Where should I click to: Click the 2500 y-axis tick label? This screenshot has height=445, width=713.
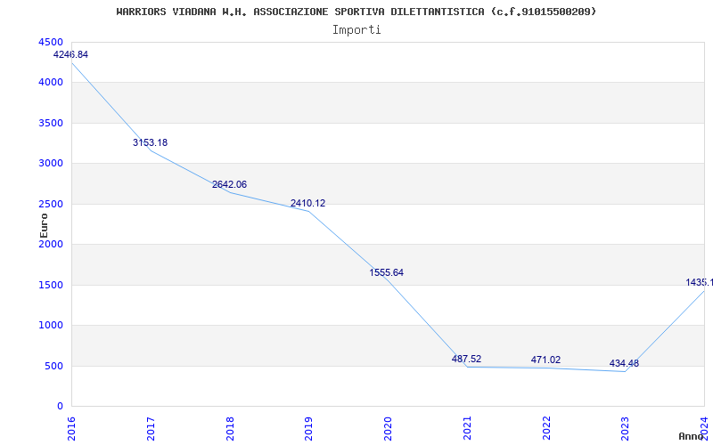(51, 204)
